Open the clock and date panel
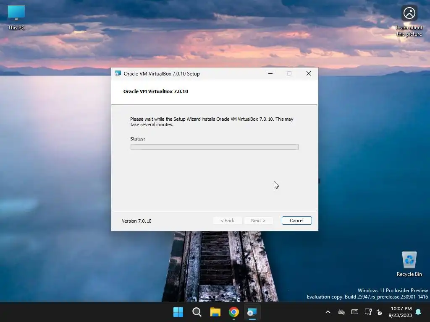Screen dimensions: 430x322 (400, 312)
